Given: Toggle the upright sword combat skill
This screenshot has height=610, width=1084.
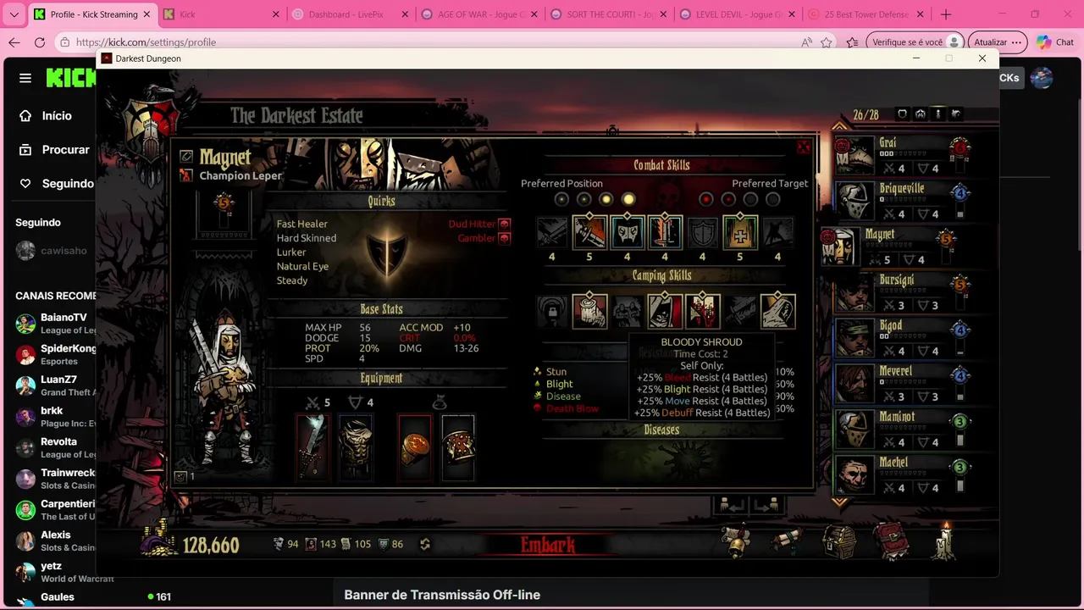Looking at the screenshot, I should point(665,233).
